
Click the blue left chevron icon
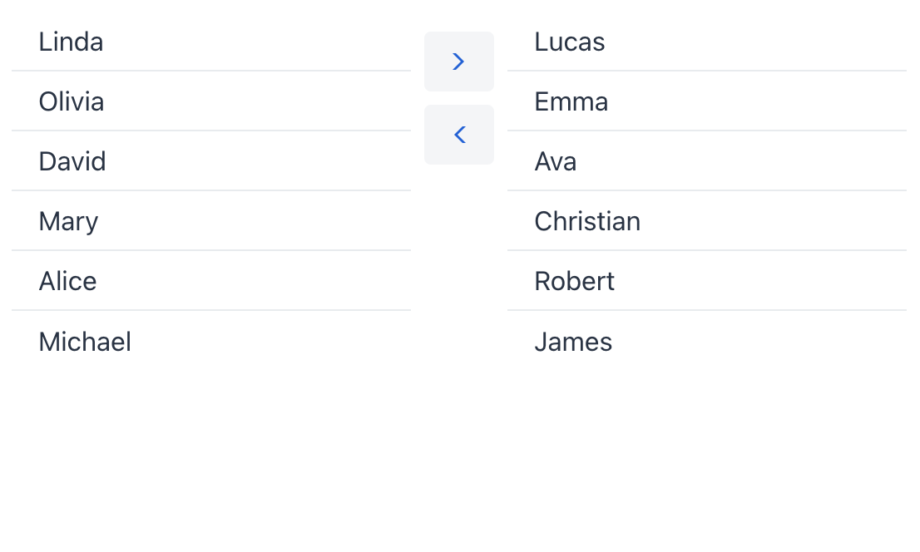click(459, 135)
